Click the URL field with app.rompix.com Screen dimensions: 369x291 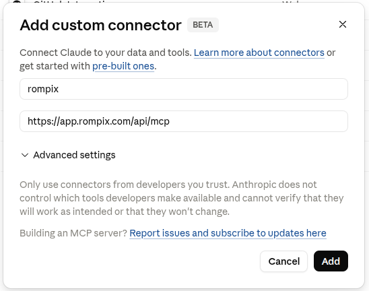184,121
